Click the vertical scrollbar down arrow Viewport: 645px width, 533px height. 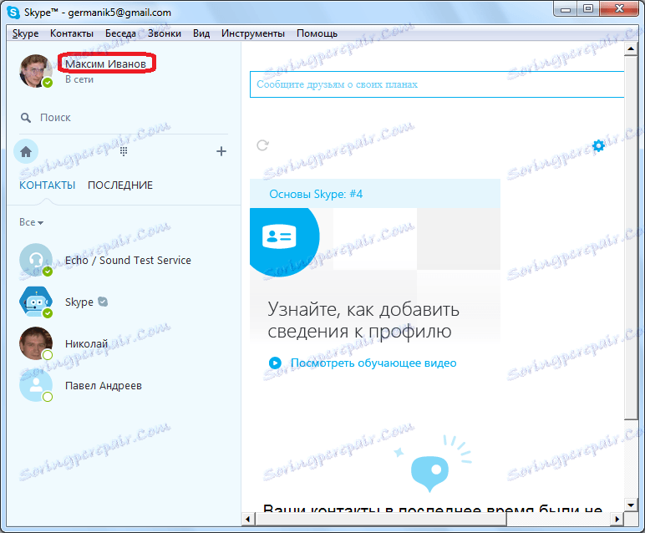(x=631, y=505)
